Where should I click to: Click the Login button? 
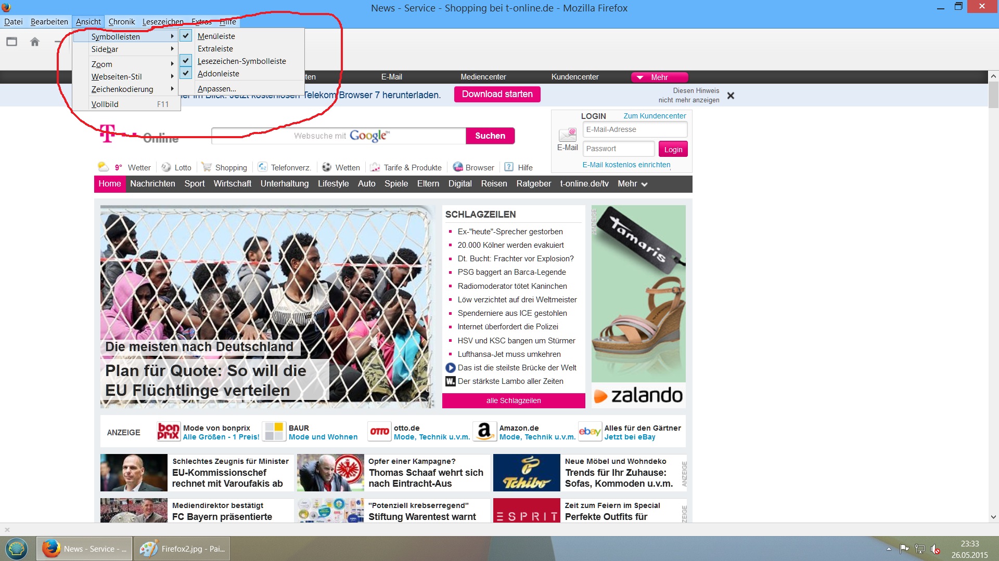(x=673, y=149)
